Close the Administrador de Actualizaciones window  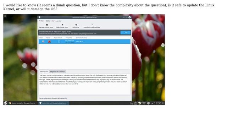(129, 17)
